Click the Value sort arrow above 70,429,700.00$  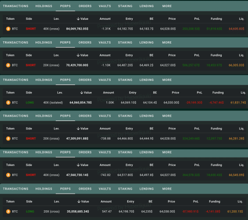tap(78, 55)
